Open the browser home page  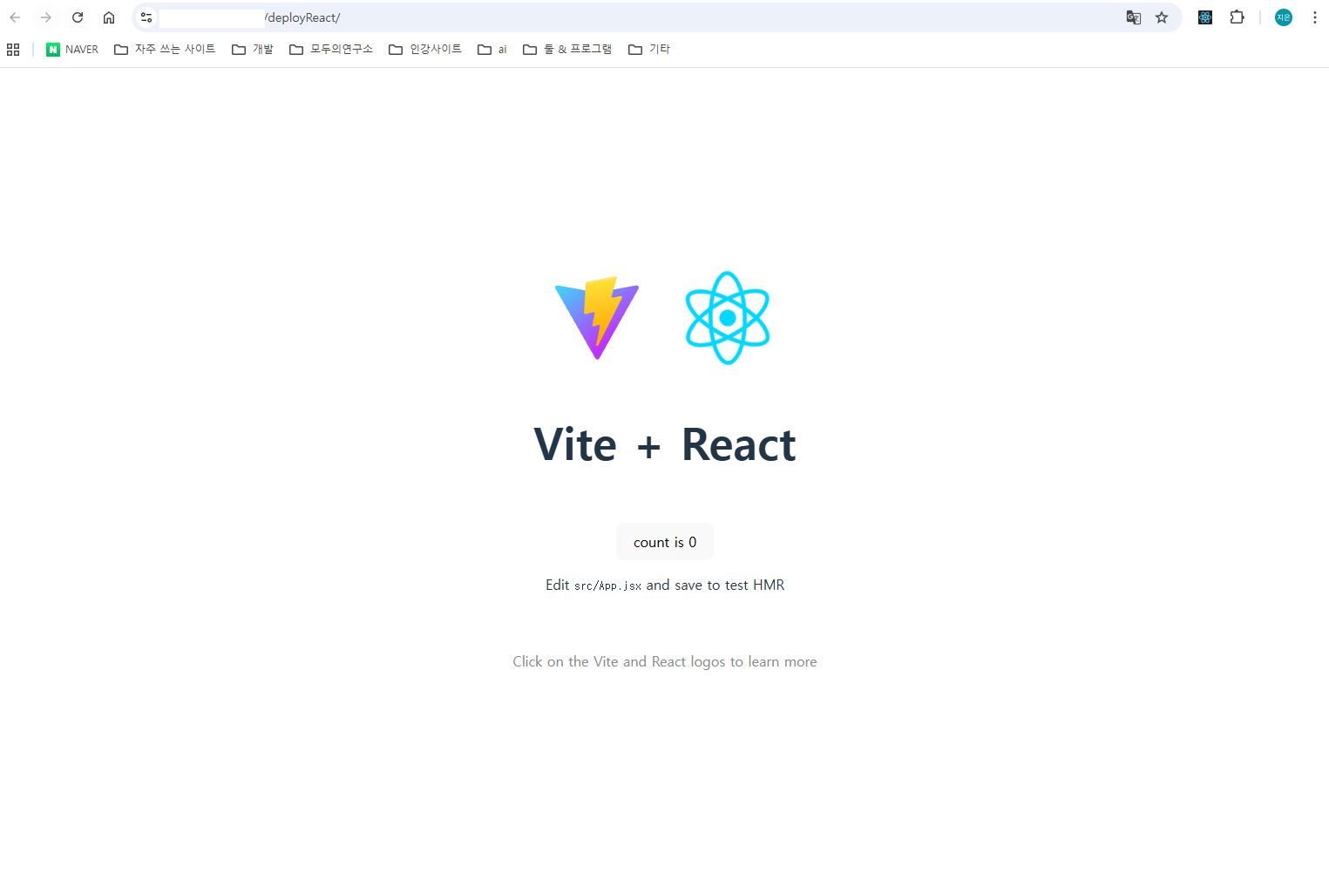click(x=109, y=17)
